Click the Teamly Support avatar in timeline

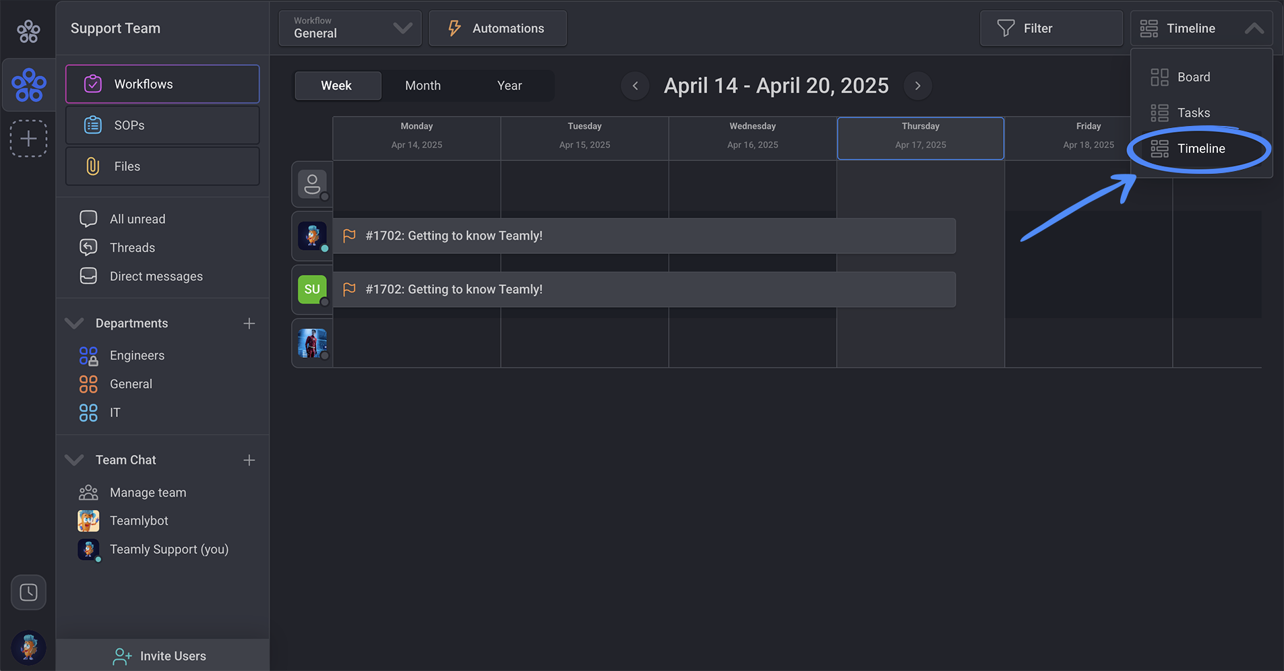click(312, 236)
